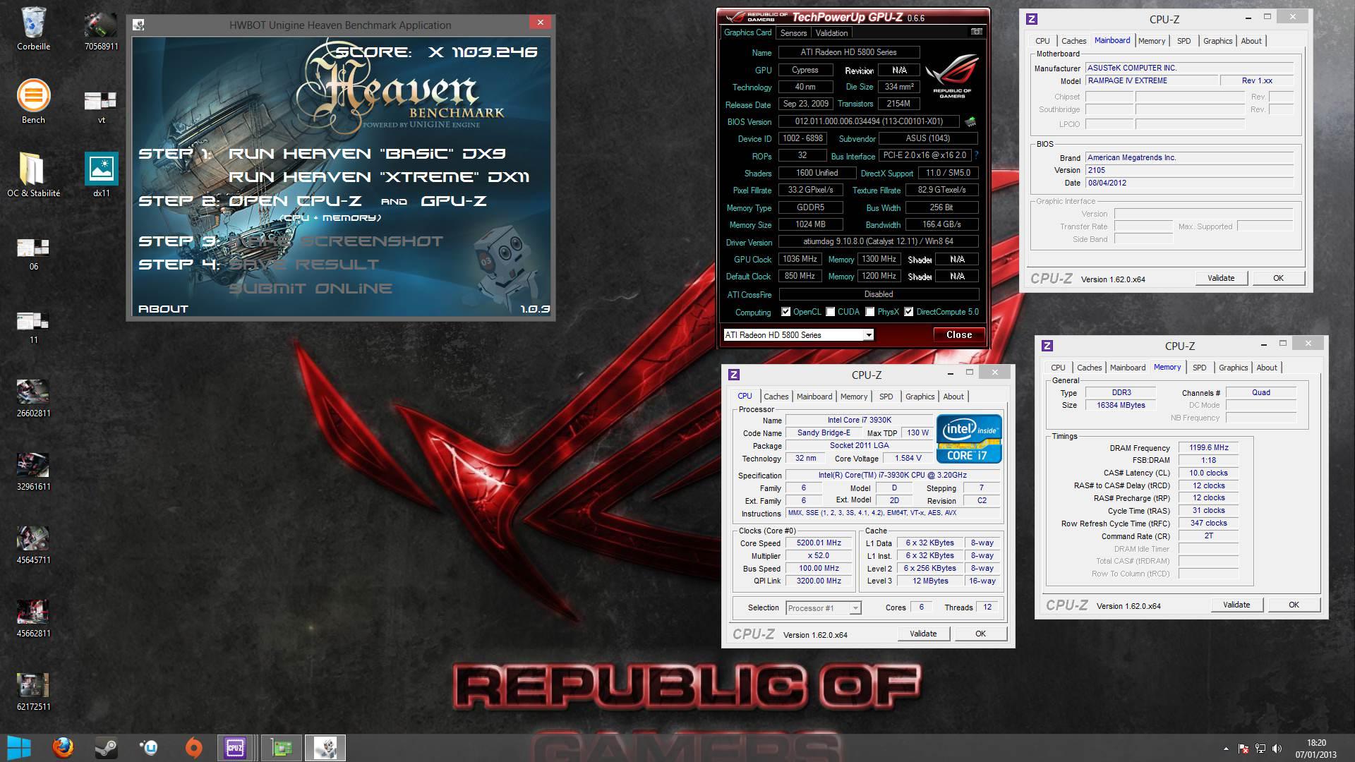Click Validate in Memory window

coord(1236,605)
